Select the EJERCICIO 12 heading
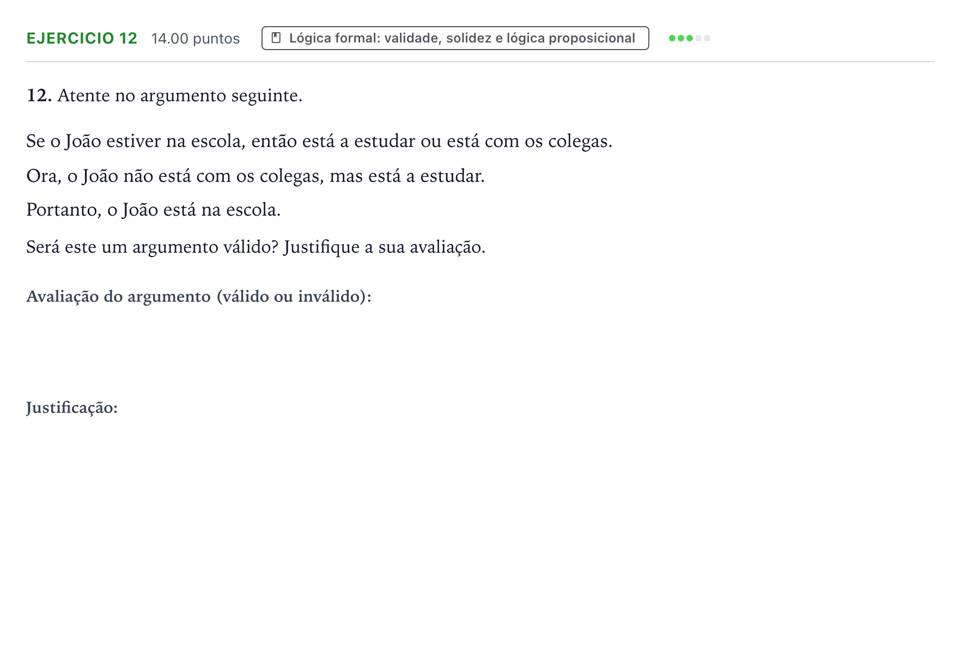 [x=82, y=38]
